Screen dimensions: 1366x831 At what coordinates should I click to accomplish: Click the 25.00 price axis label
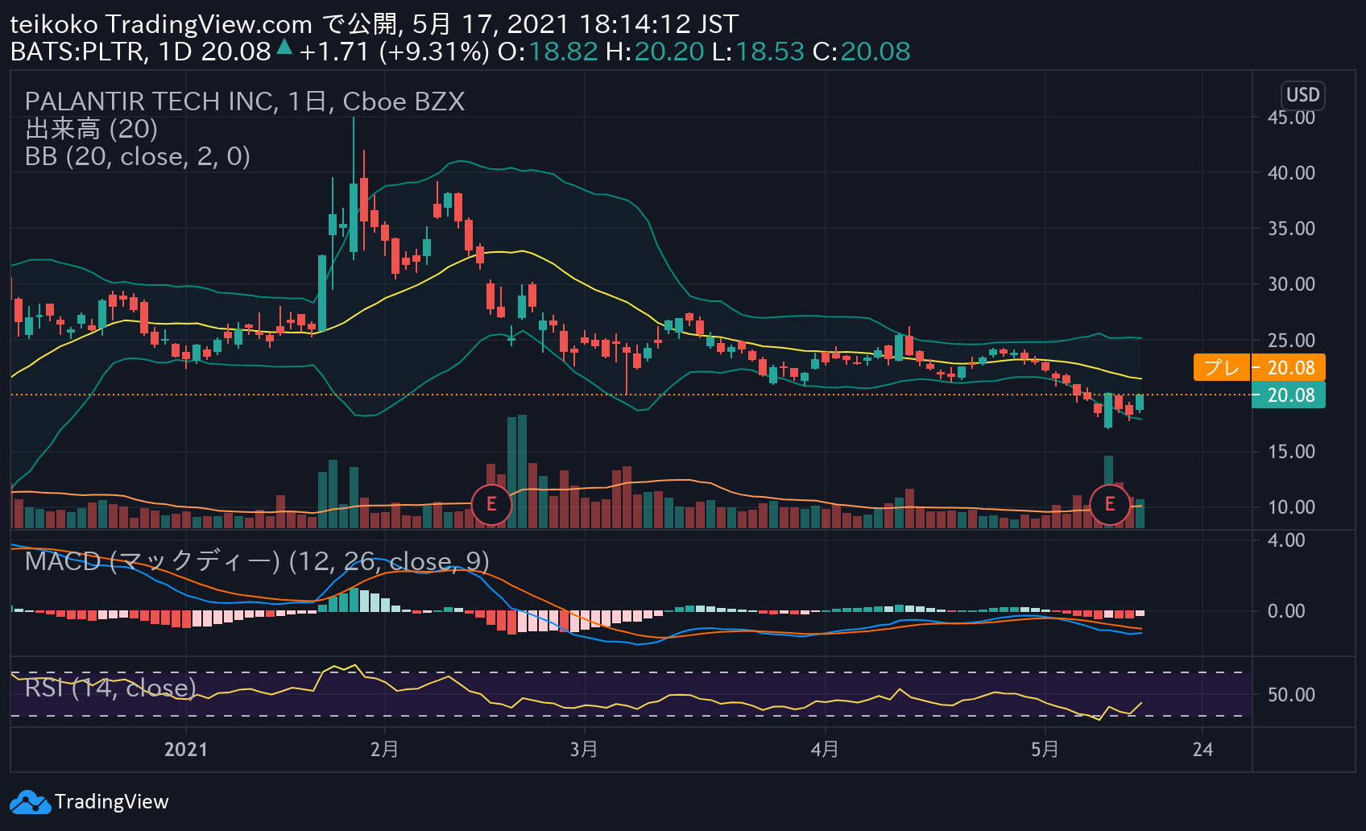pyautogui.click(x=1291, y=341)
